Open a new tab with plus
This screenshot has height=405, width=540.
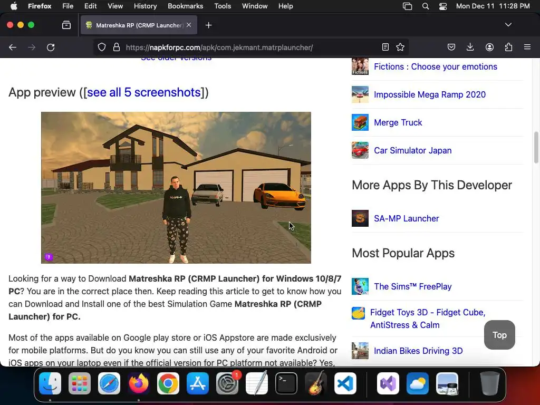pos(208,25)
